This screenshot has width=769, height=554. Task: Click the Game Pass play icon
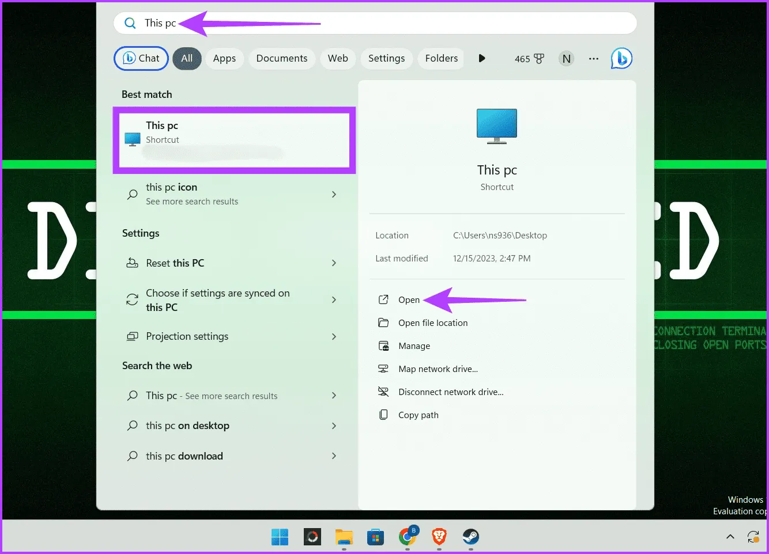click(x=482, y=58)
